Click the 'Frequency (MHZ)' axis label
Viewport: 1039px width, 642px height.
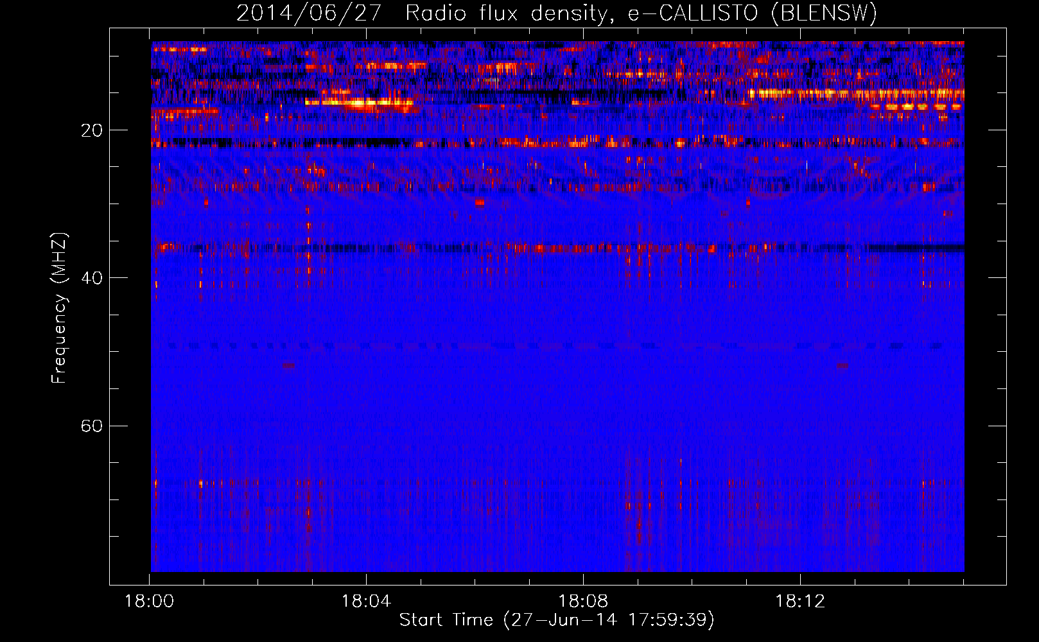click(x=59, y=308)
